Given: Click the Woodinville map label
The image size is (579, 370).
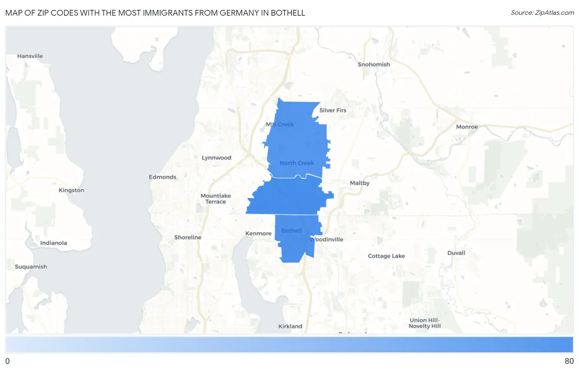Looking at the screenshot, I should pos(327,240).
